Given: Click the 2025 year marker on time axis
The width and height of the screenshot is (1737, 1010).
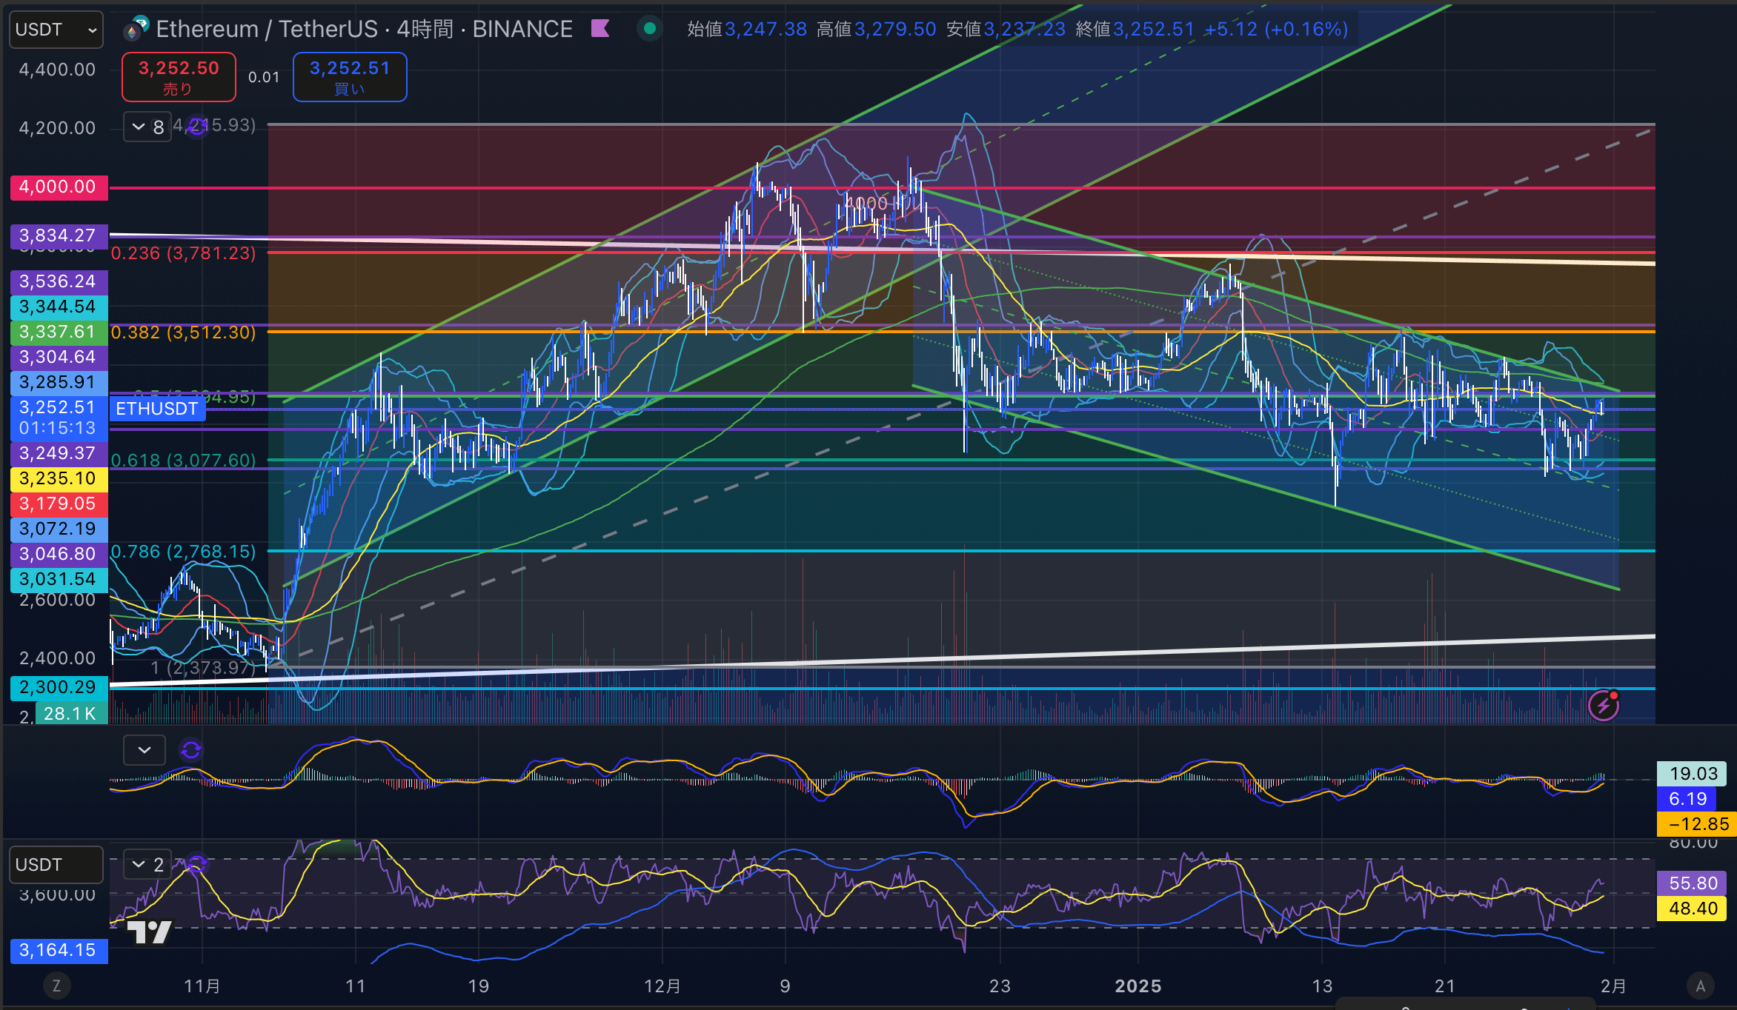Looking at the screenshot, I should coord(1138,986).
